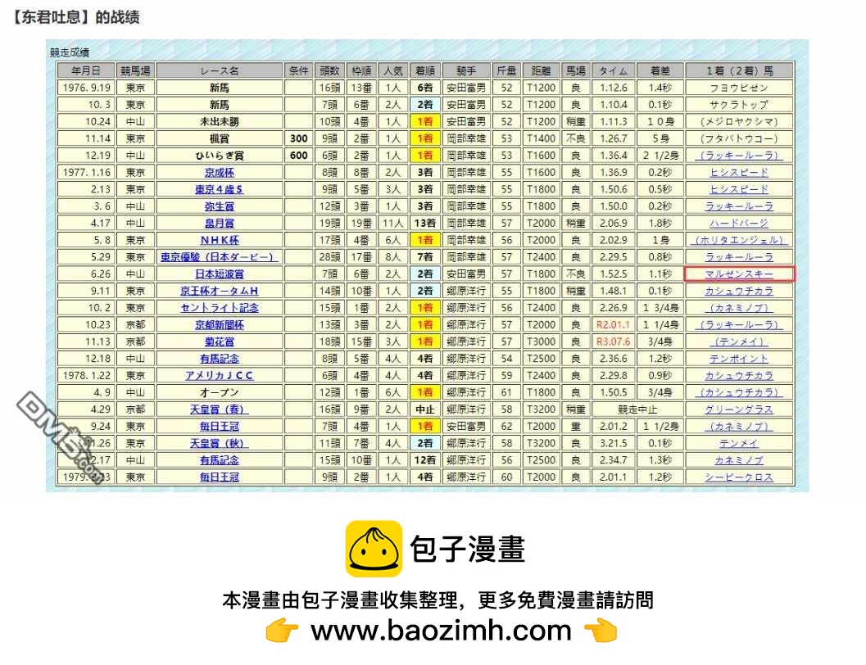Select the red R3.07.6 time cell
This screenshot has width=866, height=665.
click(614, 342)
